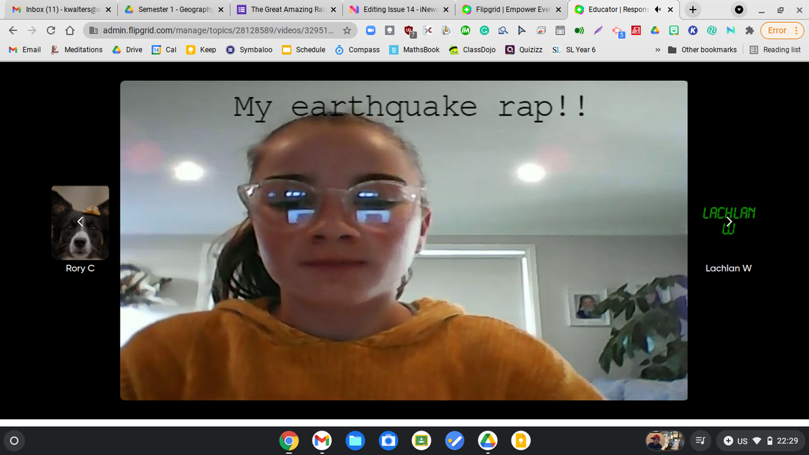Go to next video by Lachlan W
The width and height of the screenshot is (809, 455).
pyautogui.click(x=728, y=222)
